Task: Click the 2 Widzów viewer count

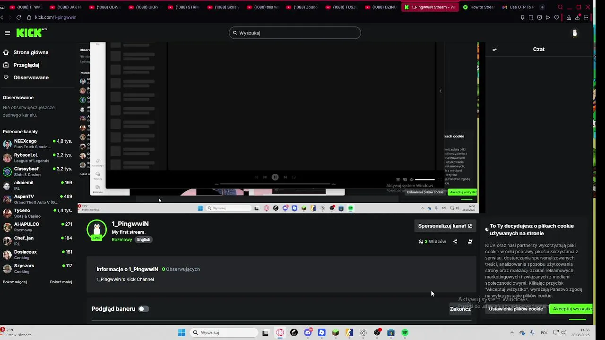Action: 432,241
